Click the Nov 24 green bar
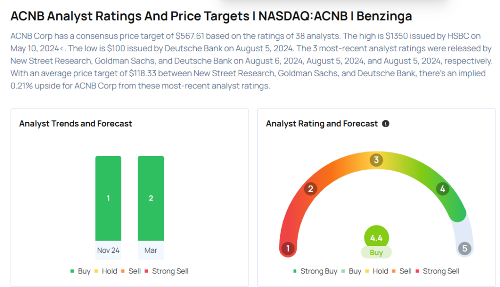 coord(108,198)
